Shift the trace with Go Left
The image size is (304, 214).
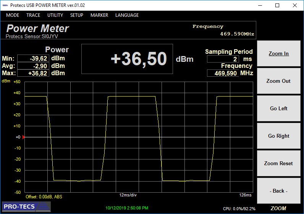[278, 109]
